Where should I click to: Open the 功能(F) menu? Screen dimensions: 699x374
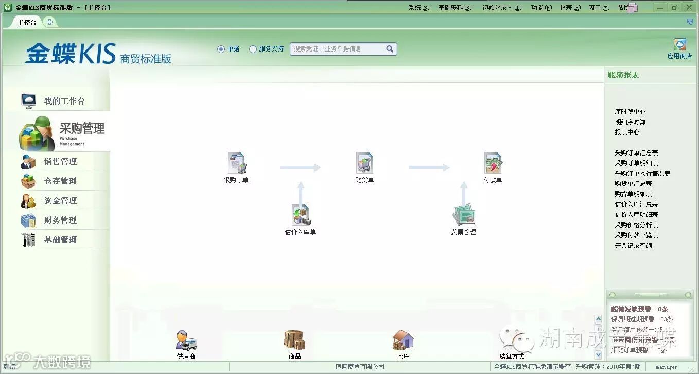(541, 8)
